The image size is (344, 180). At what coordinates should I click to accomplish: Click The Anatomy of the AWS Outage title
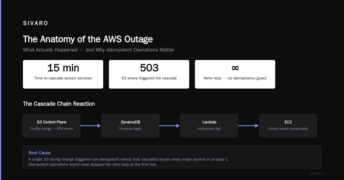88,39
